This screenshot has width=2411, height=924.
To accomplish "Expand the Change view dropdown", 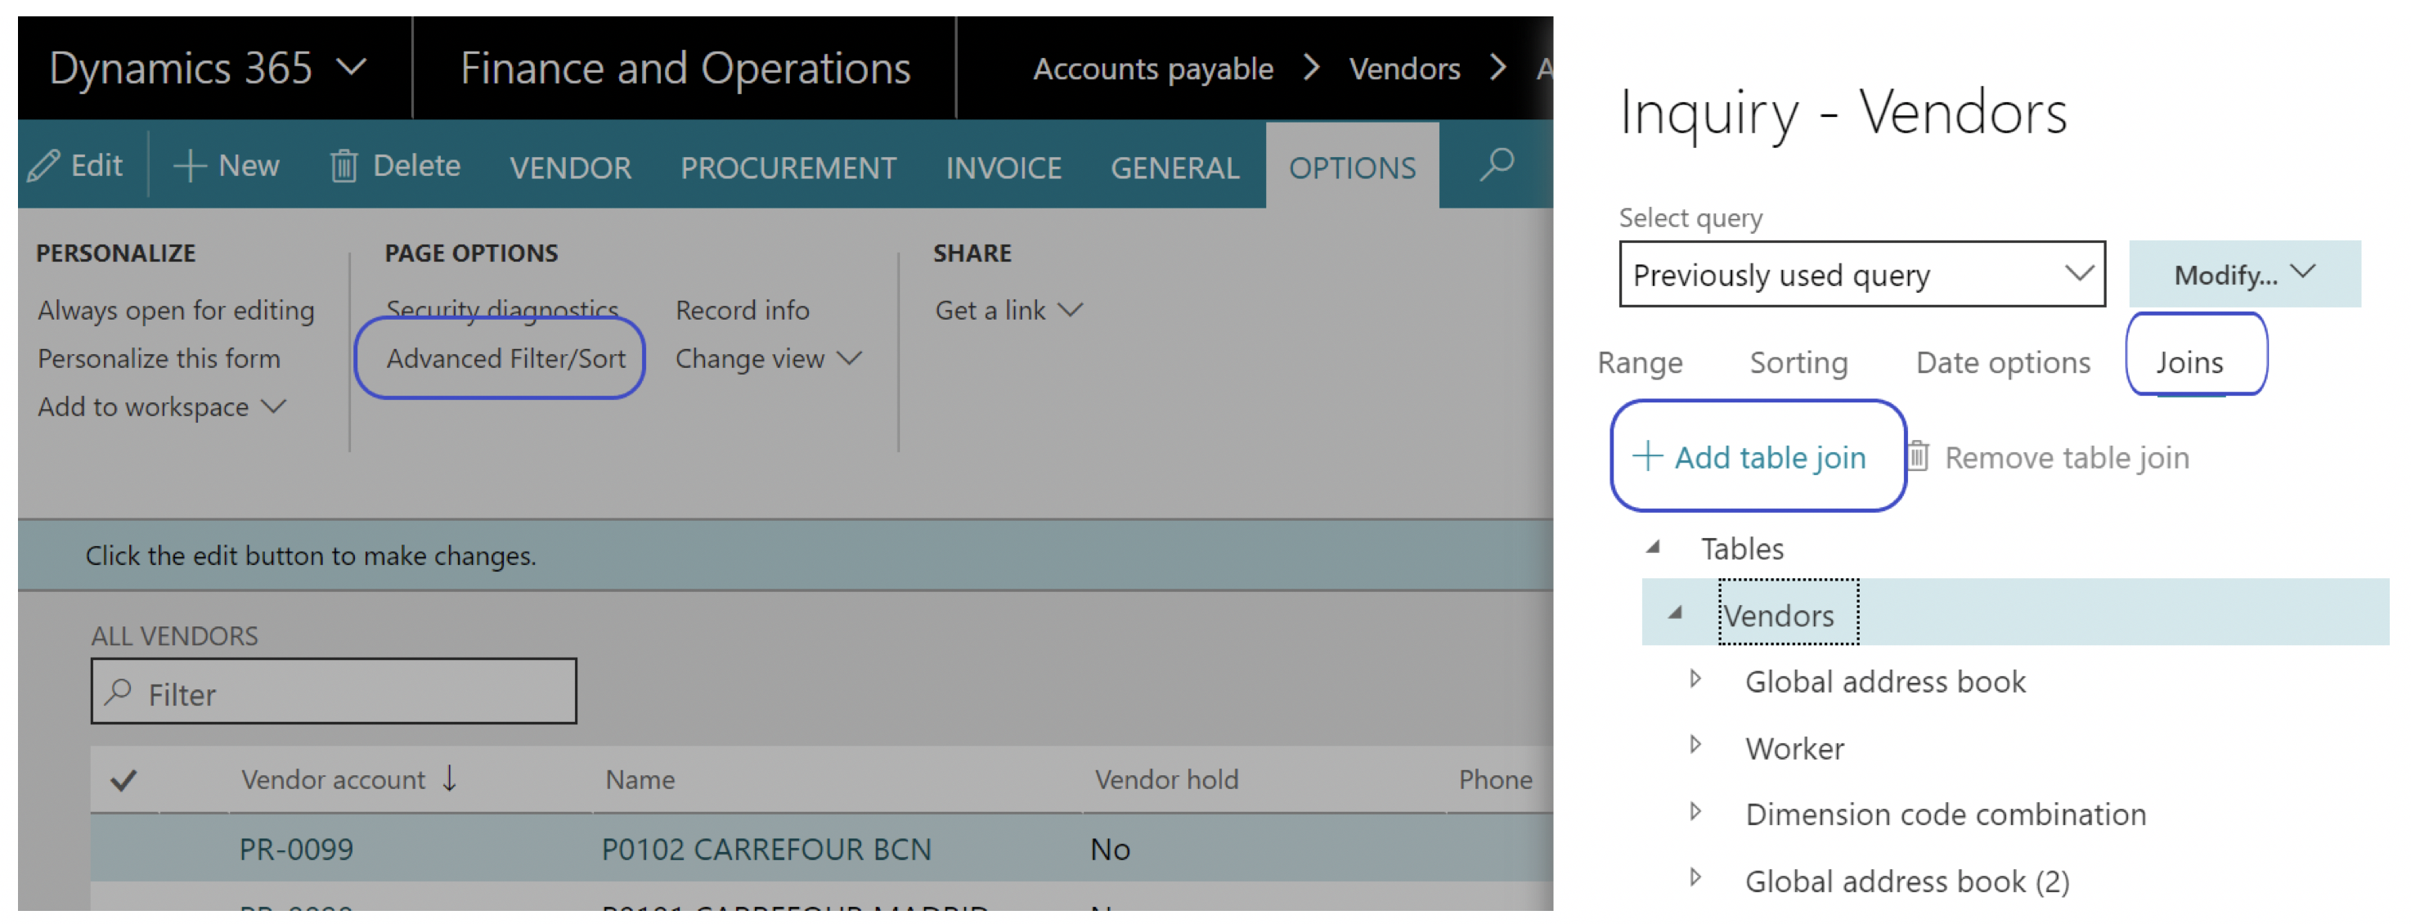I will tap(849, 357).
